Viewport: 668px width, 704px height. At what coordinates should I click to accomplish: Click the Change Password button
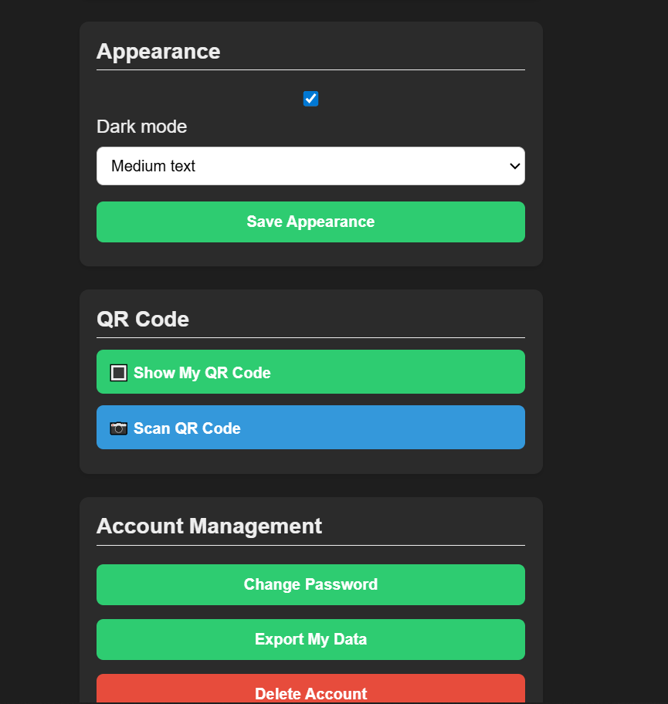(x=310, y=584)
